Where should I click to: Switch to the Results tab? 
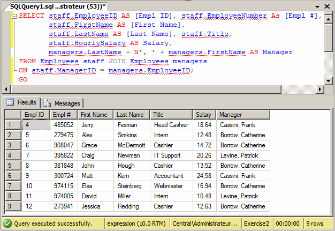21,102
